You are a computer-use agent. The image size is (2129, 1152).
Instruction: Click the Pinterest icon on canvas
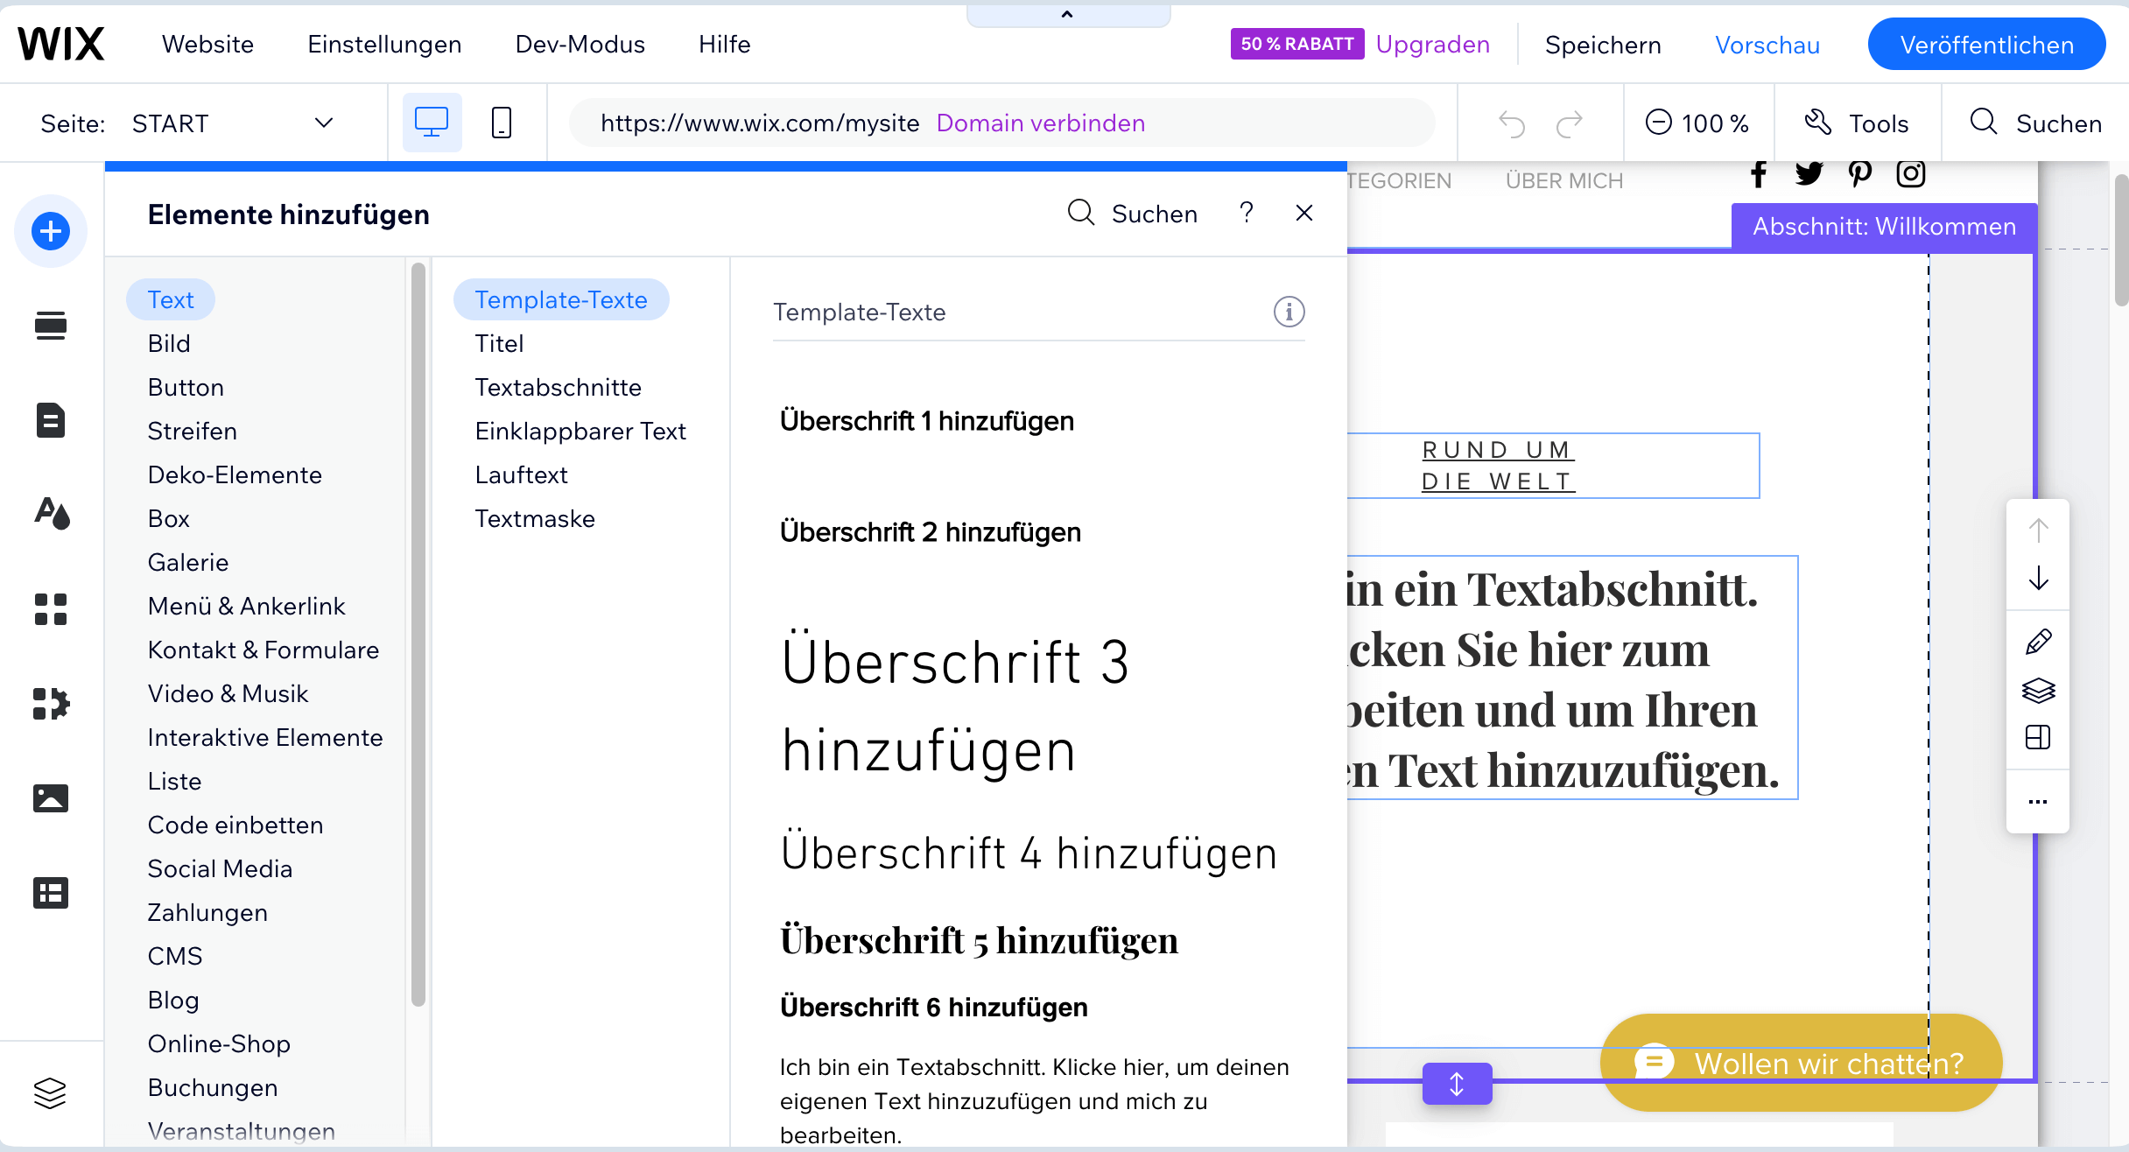click(x=1860, y=174)
